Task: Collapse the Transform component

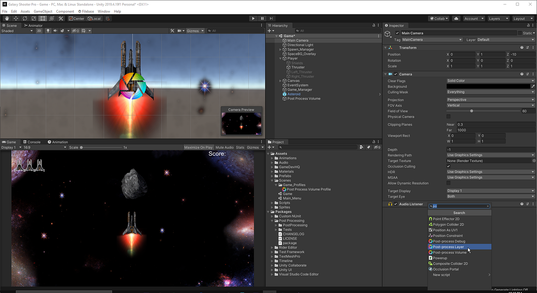Action: (386, 48)
